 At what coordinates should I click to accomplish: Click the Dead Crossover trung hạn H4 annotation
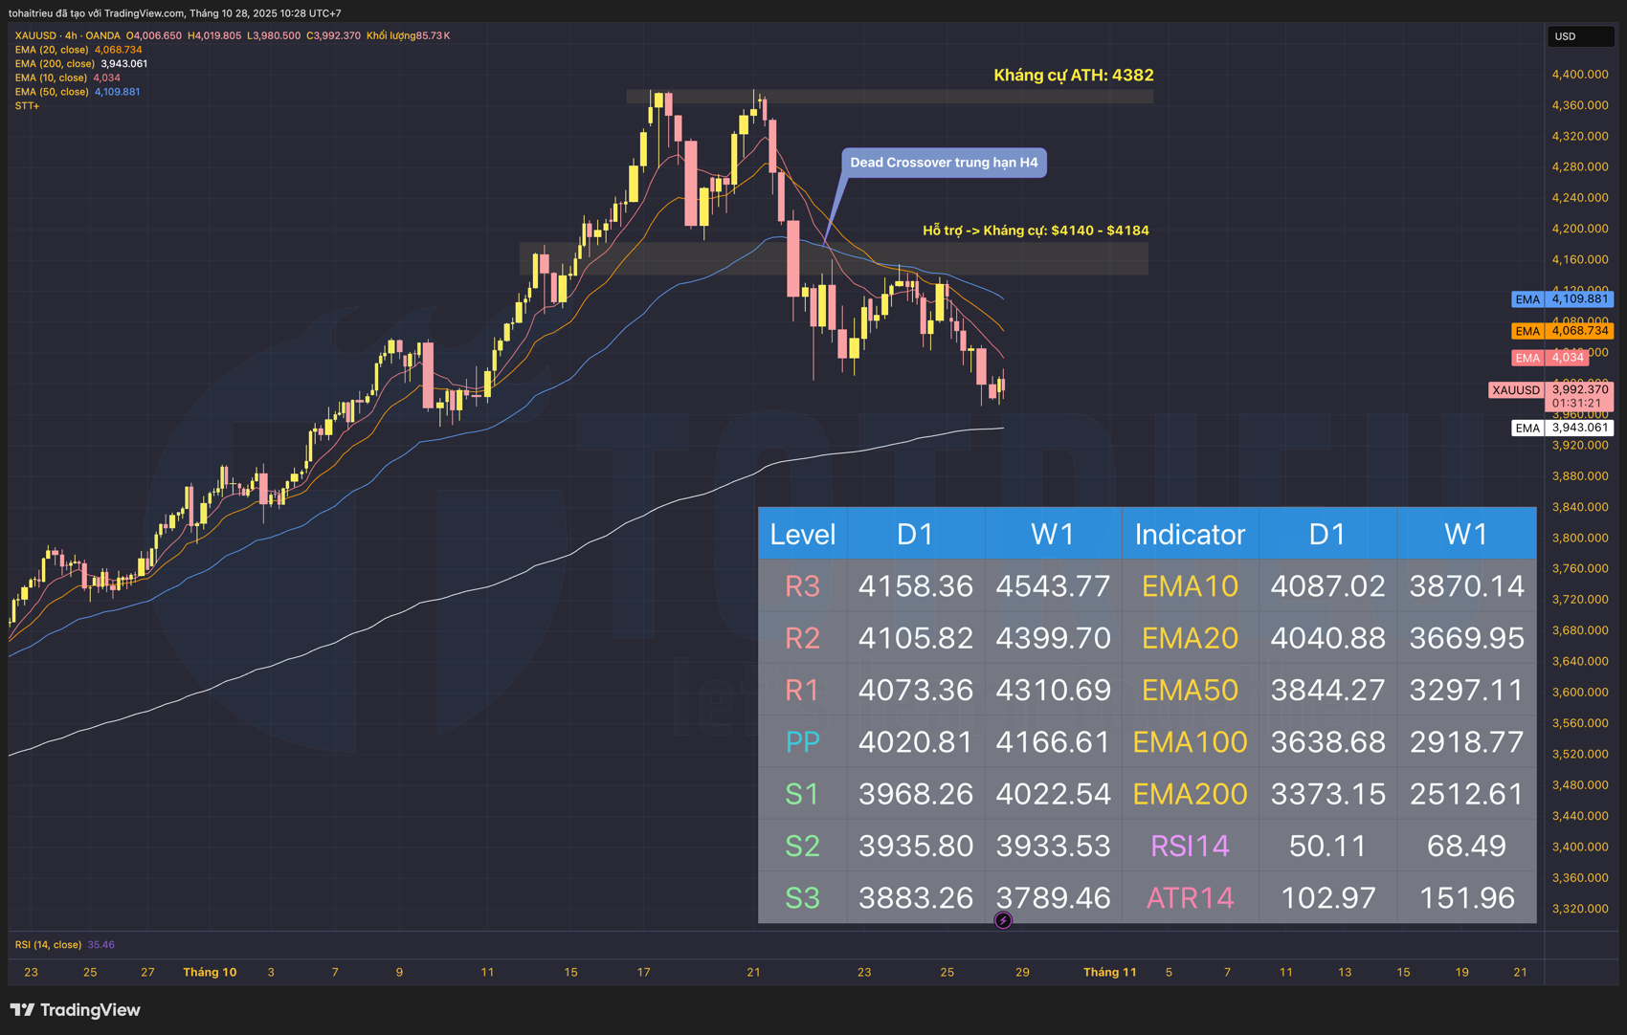click(944, 163)
